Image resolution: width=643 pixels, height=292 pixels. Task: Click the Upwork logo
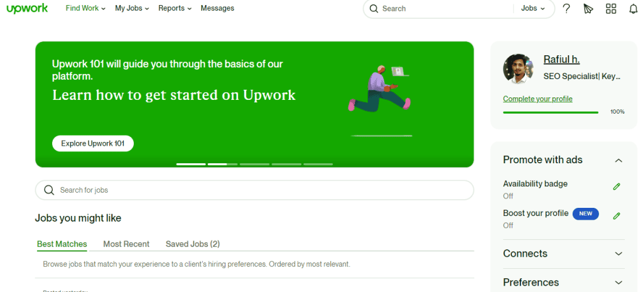pos(27,9)
